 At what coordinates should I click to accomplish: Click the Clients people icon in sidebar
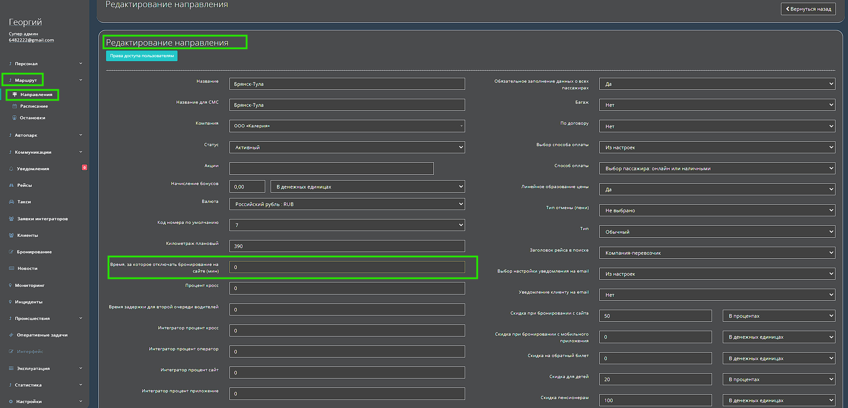[11, 236]
